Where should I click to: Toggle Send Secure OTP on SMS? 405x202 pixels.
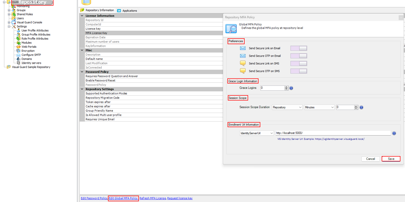pos(299,71)
